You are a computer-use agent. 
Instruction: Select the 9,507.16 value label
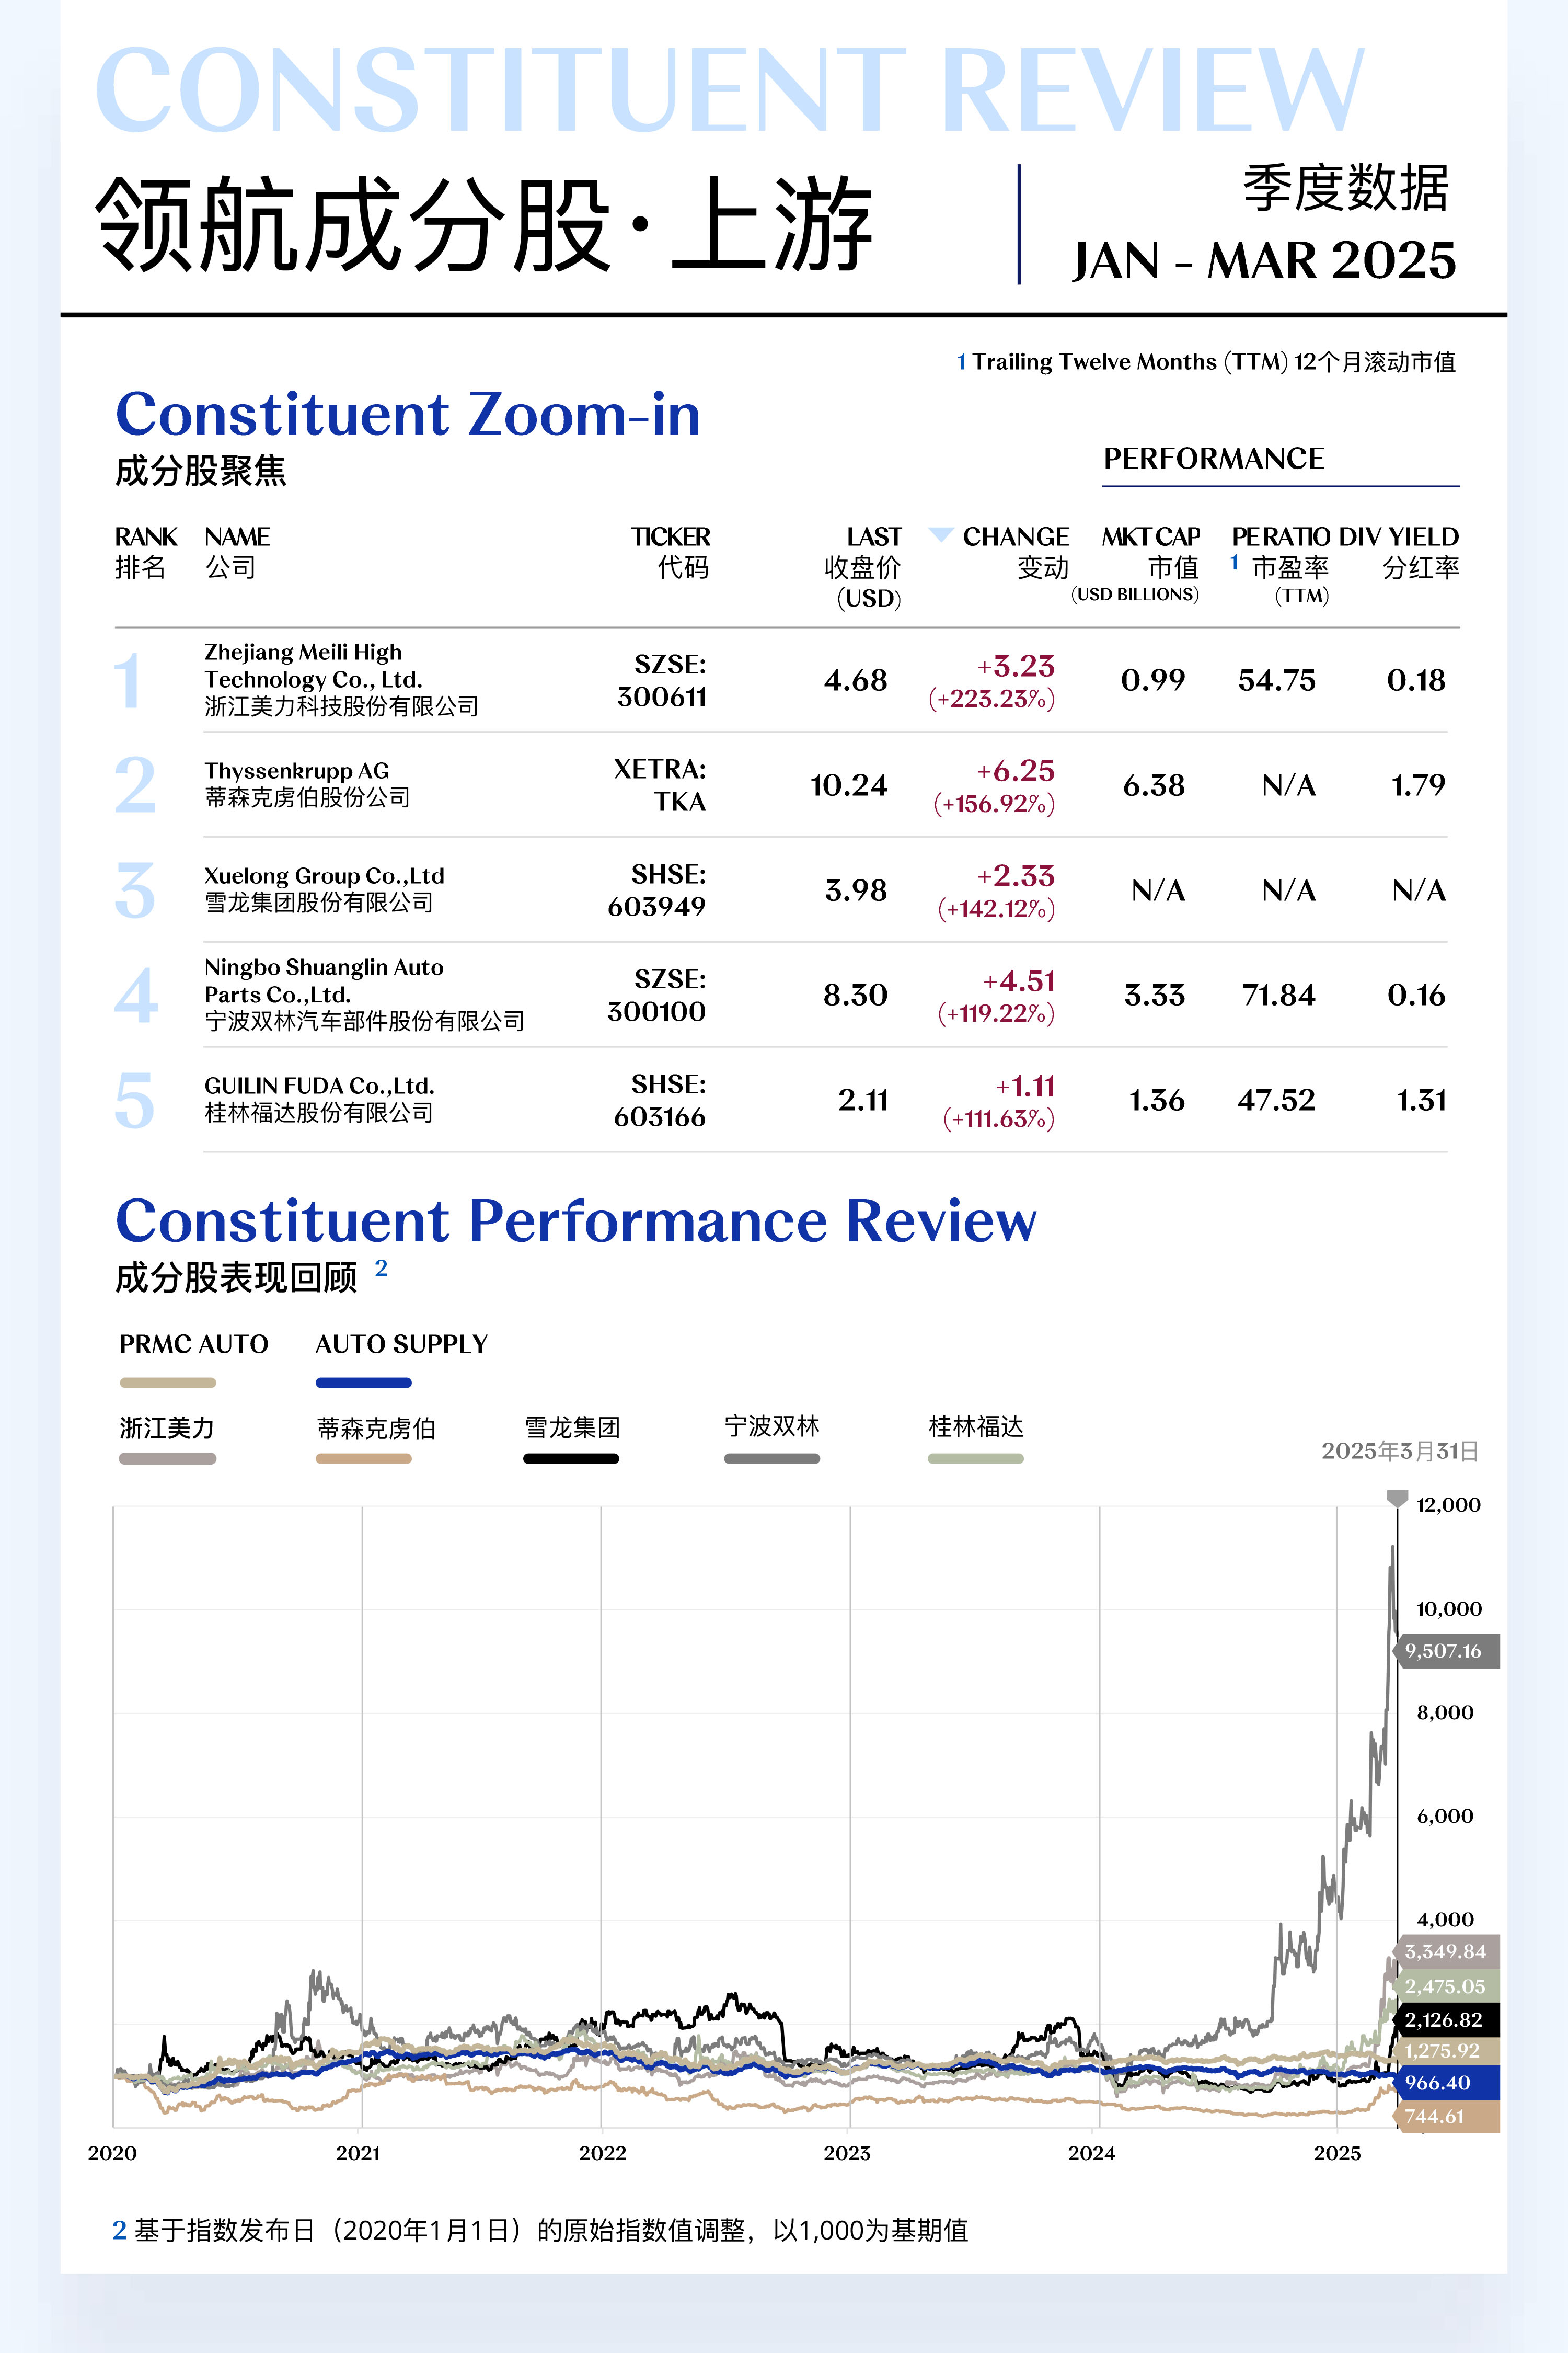[1445, 1651]
